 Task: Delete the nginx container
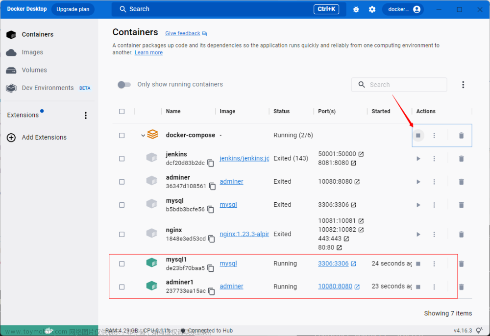461,234
